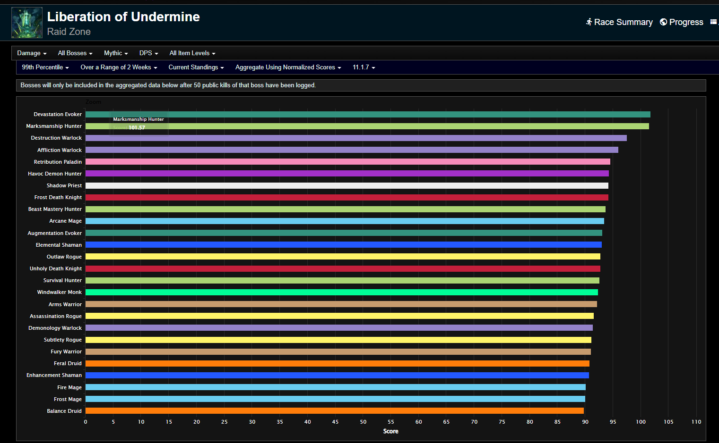Click the Survival Hunter label
The image size is (719, 443).
(x=62, y=280)
